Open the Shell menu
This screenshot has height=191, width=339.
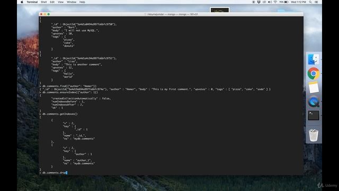(43, 2)
